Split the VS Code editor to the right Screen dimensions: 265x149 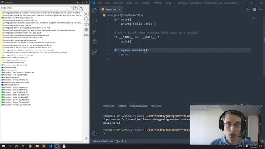254,10
